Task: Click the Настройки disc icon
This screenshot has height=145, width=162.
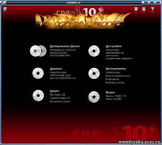Action: [x=94, y=51]
